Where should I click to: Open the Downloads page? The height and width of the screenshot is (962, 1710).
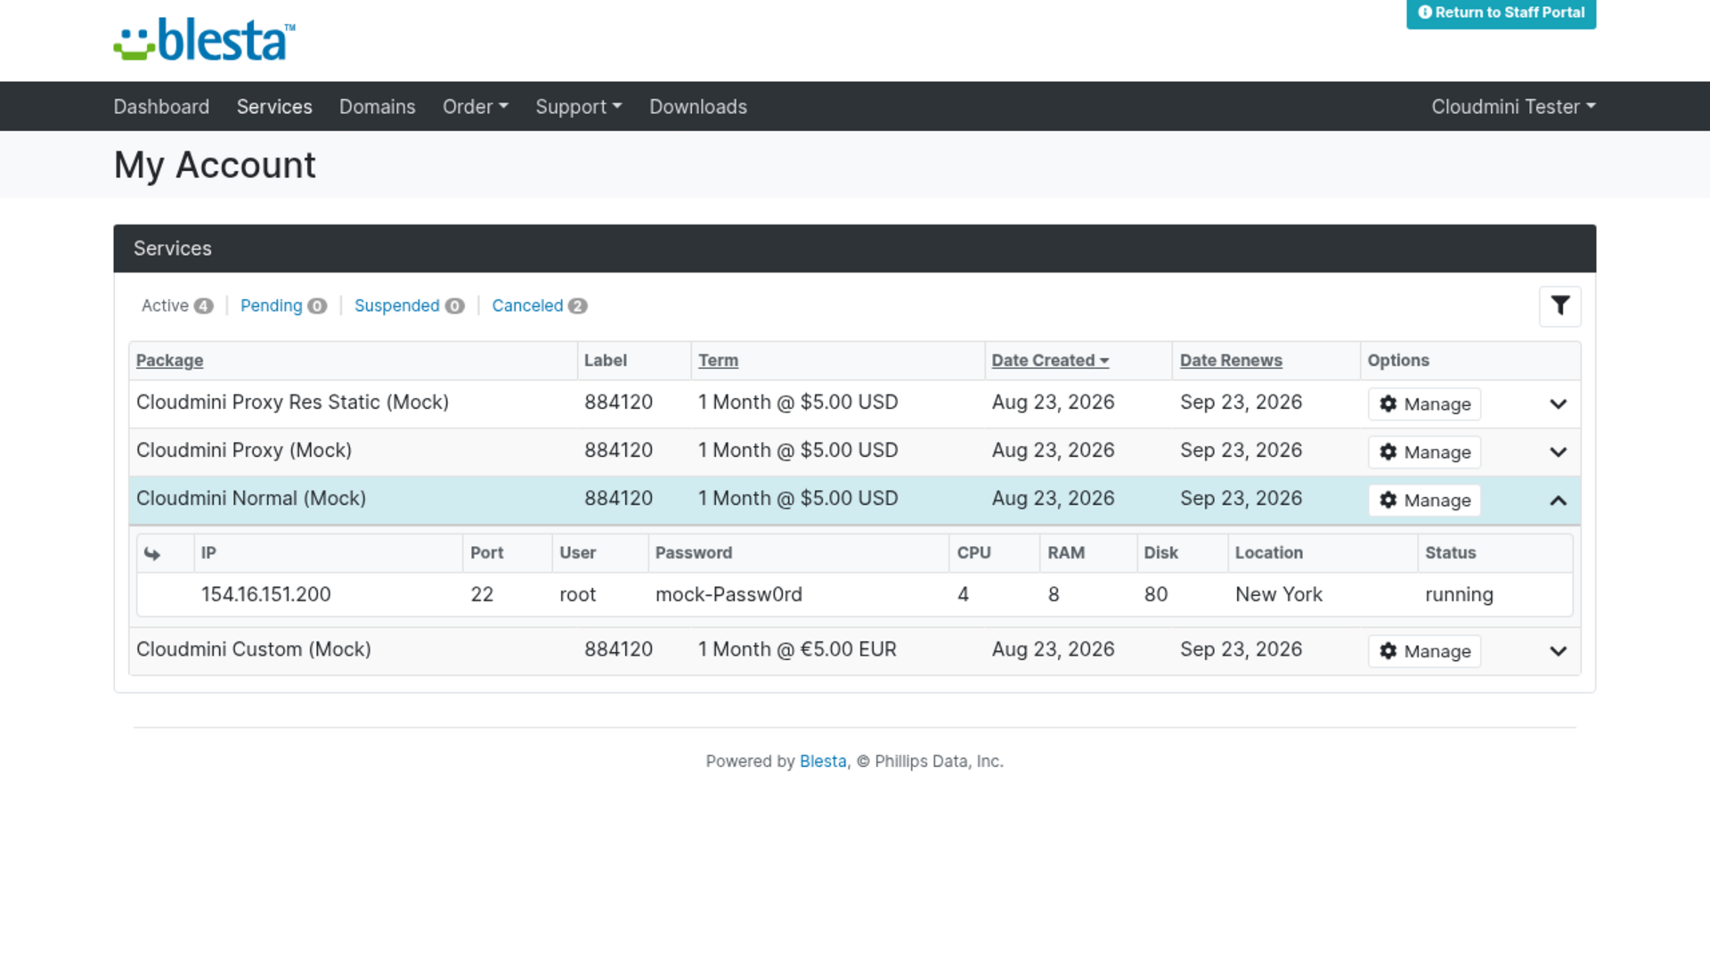pyautogui.click(x=698, y=107)
